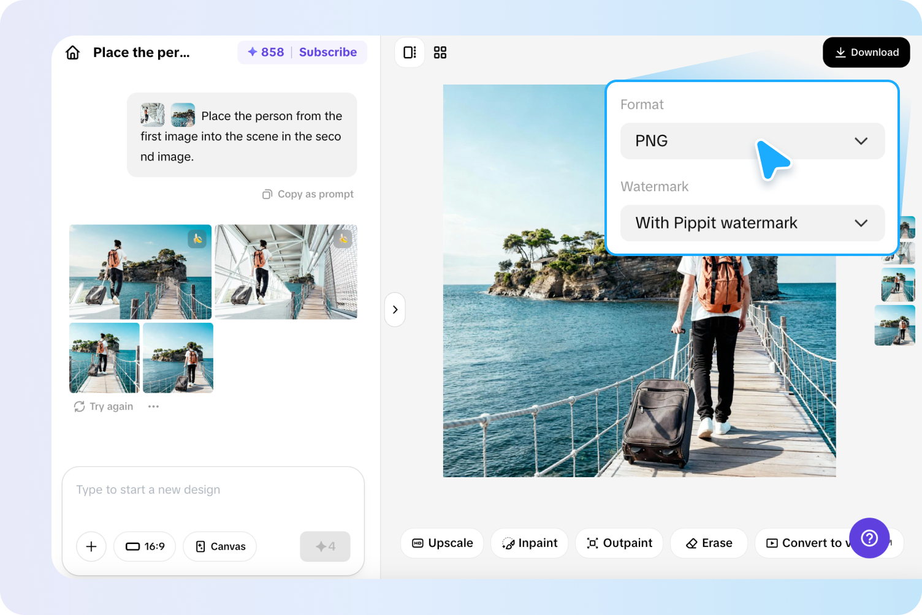922x615 pixels.
Task: Open the Canvas option
Action: (x=219, y=546)
